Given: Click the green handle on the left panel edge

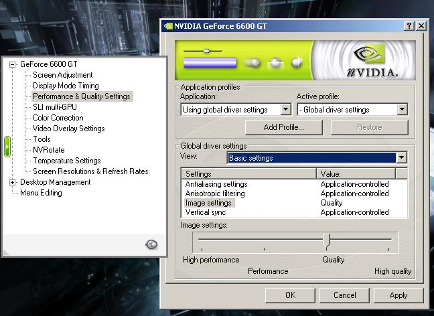Looking at the screenshot, I should tap(7, 146).
